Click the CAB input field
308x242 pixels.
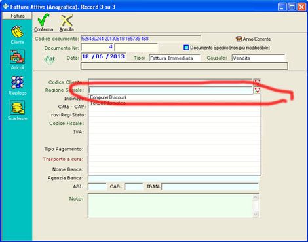point(134,186)
